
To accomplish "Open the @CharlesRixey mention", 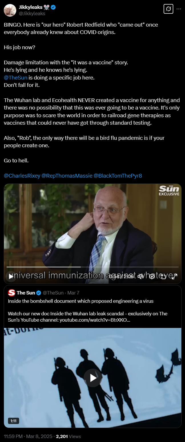I will [22, 176].
